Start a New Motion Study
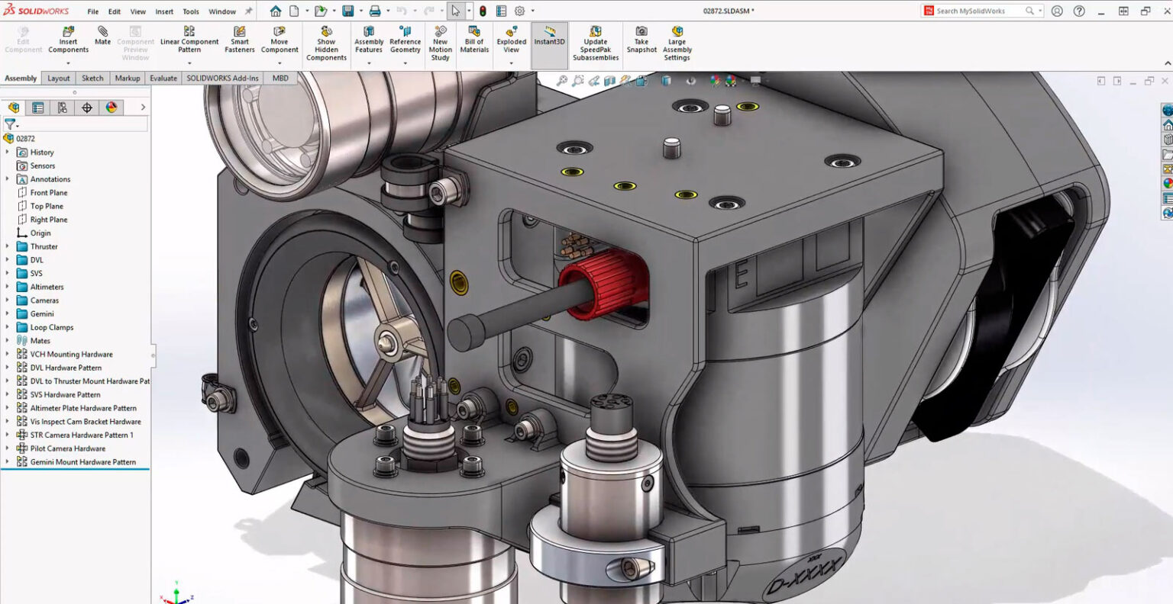 click(x=440, y=43)
